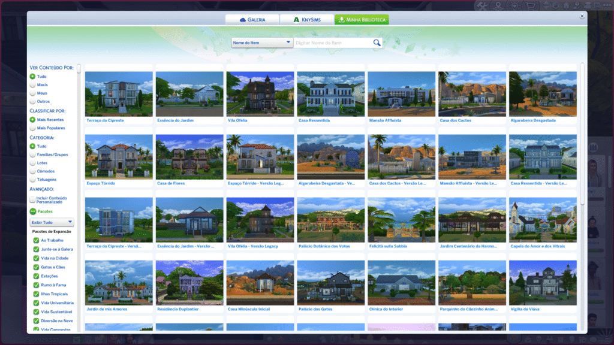Image resolution: width=614 pixels, height=345 pixels.
Task: Open the Essência do Jardim lot thumbnail
Action: [x=189, y=94]
